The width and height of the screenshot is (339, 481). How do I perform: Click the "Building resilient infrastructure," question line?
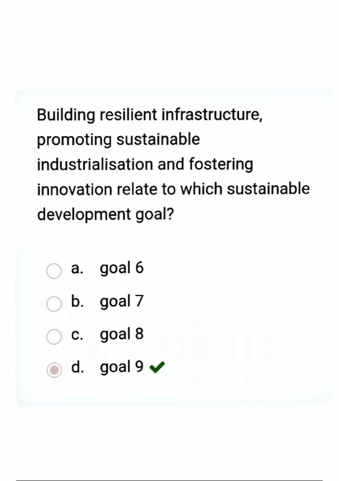tap(150, 115)
